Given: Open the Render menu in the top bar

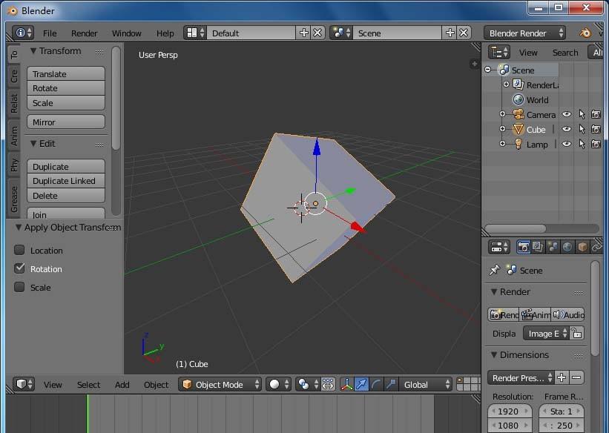Looking at the screenshot, I should point(84,33).
